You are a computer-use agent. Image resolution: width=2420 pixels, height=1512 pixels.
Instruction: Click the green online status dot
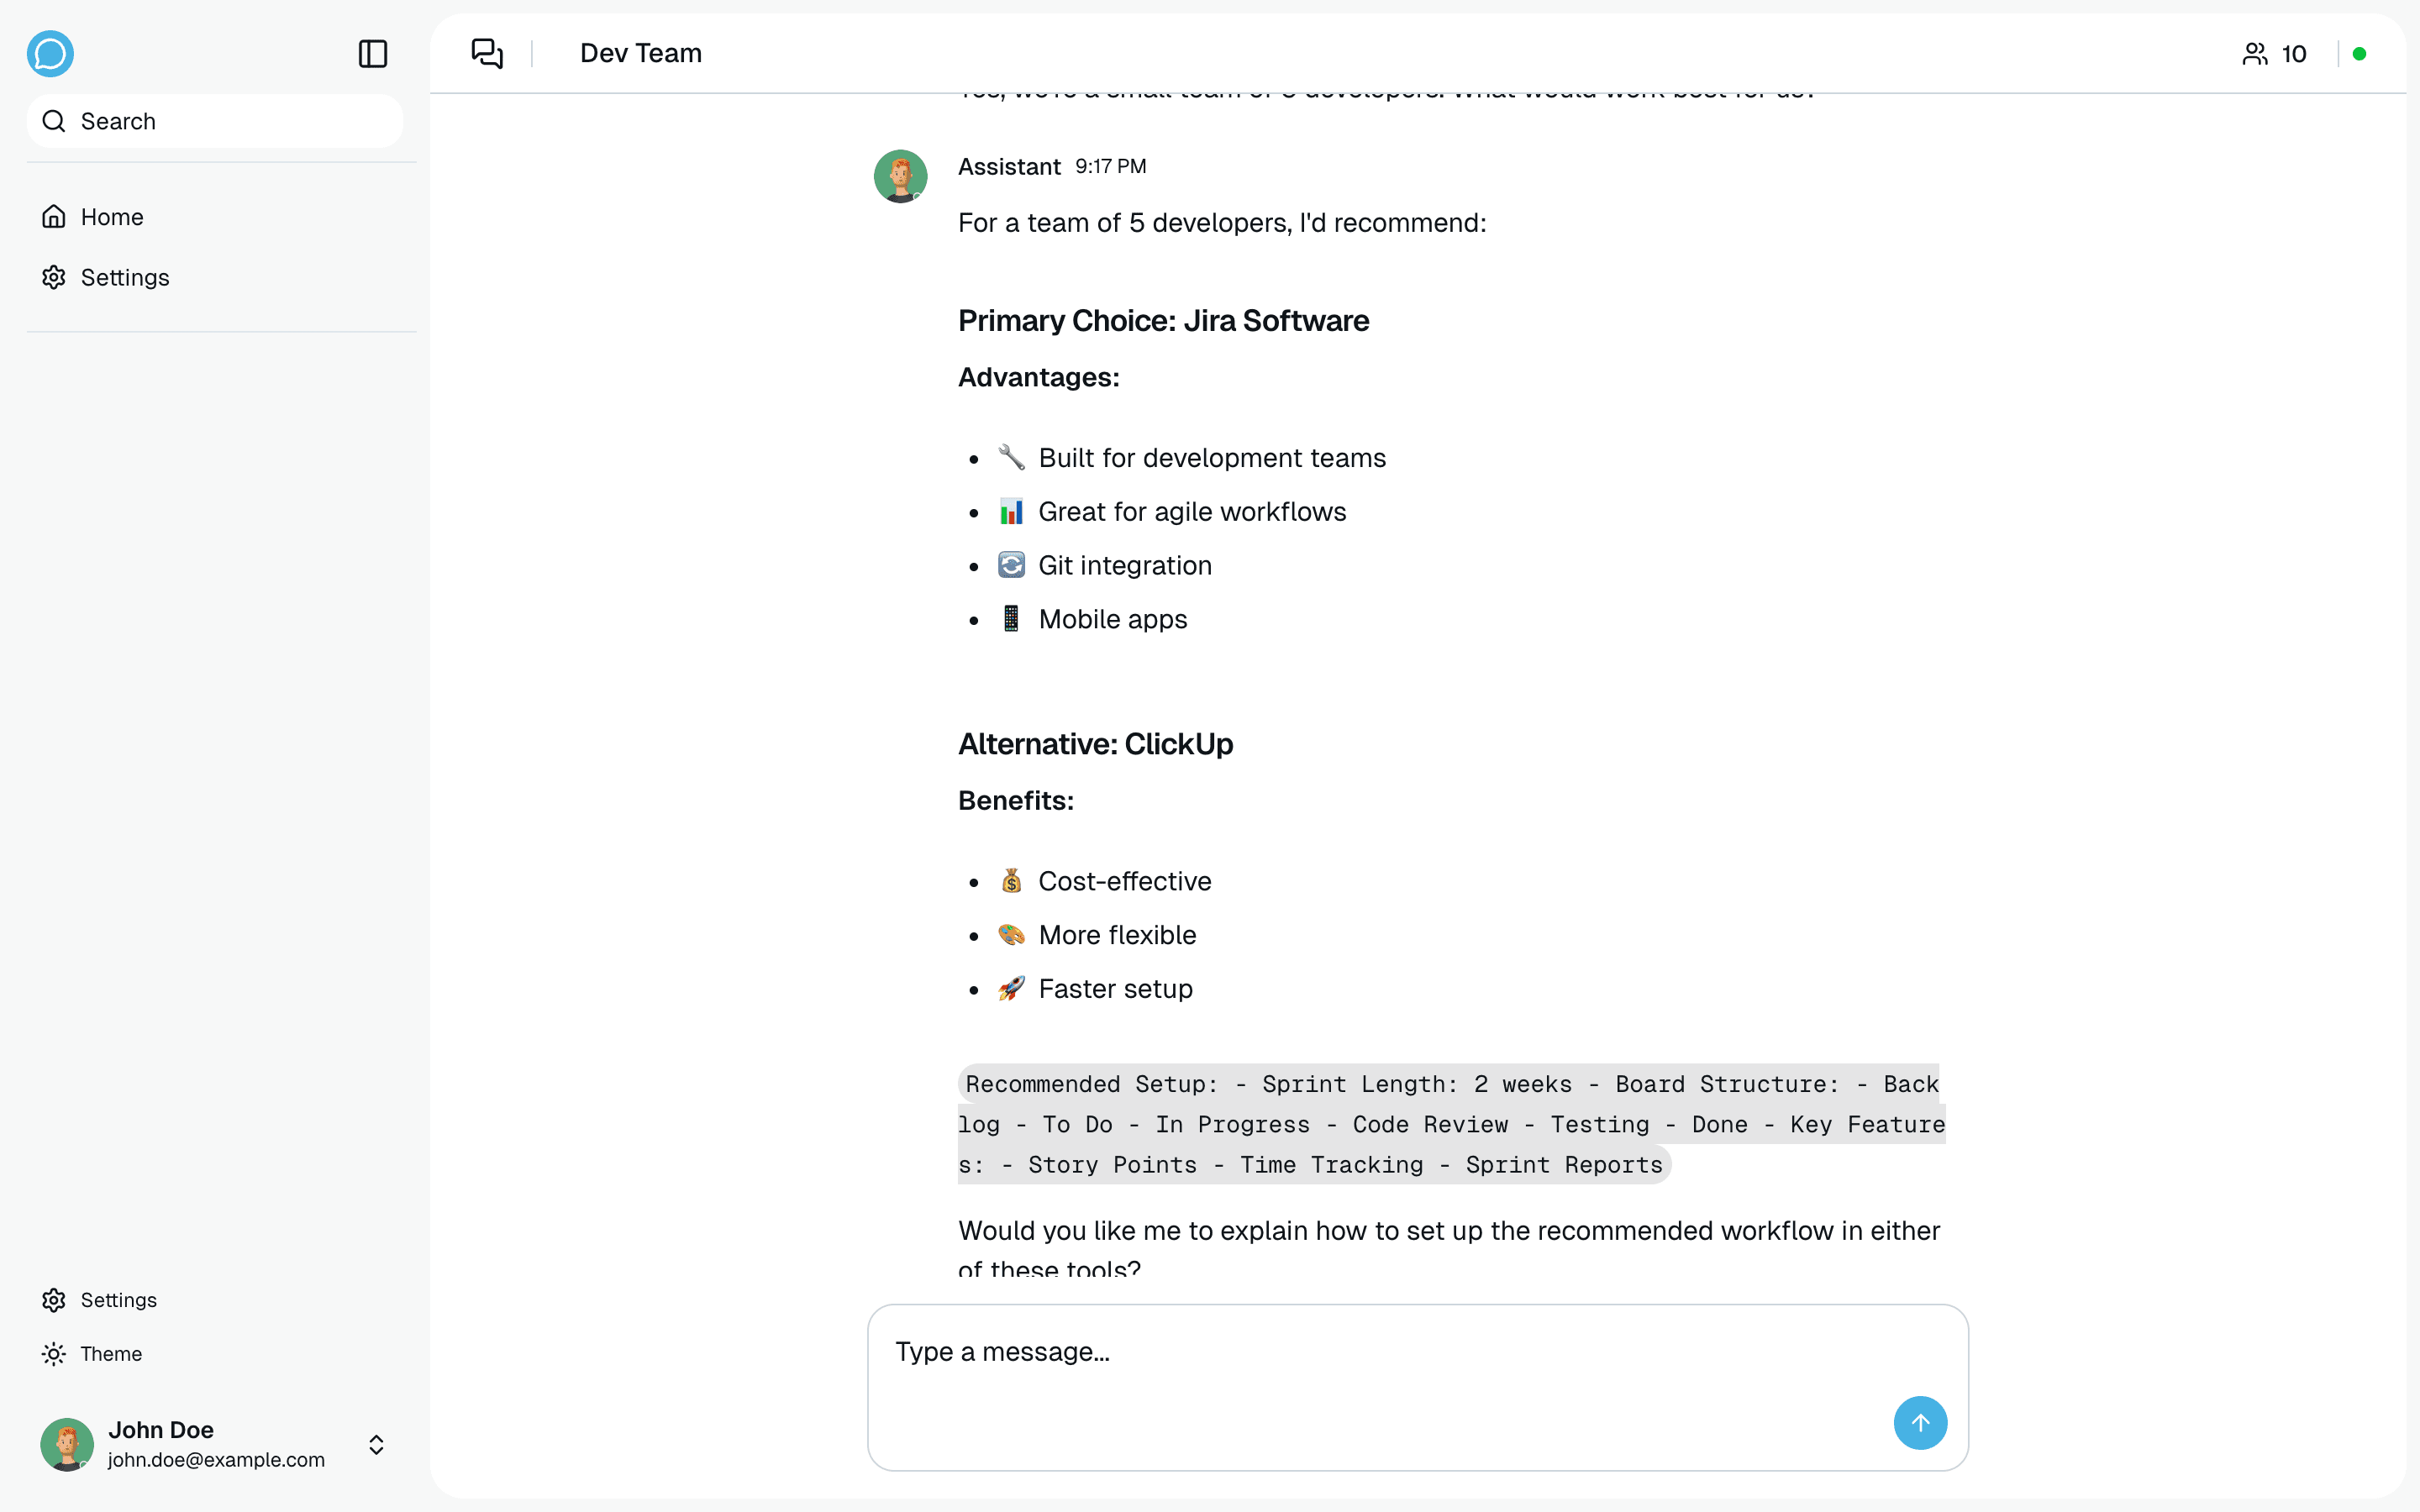pyautogui.click(x=2359, y=54)
